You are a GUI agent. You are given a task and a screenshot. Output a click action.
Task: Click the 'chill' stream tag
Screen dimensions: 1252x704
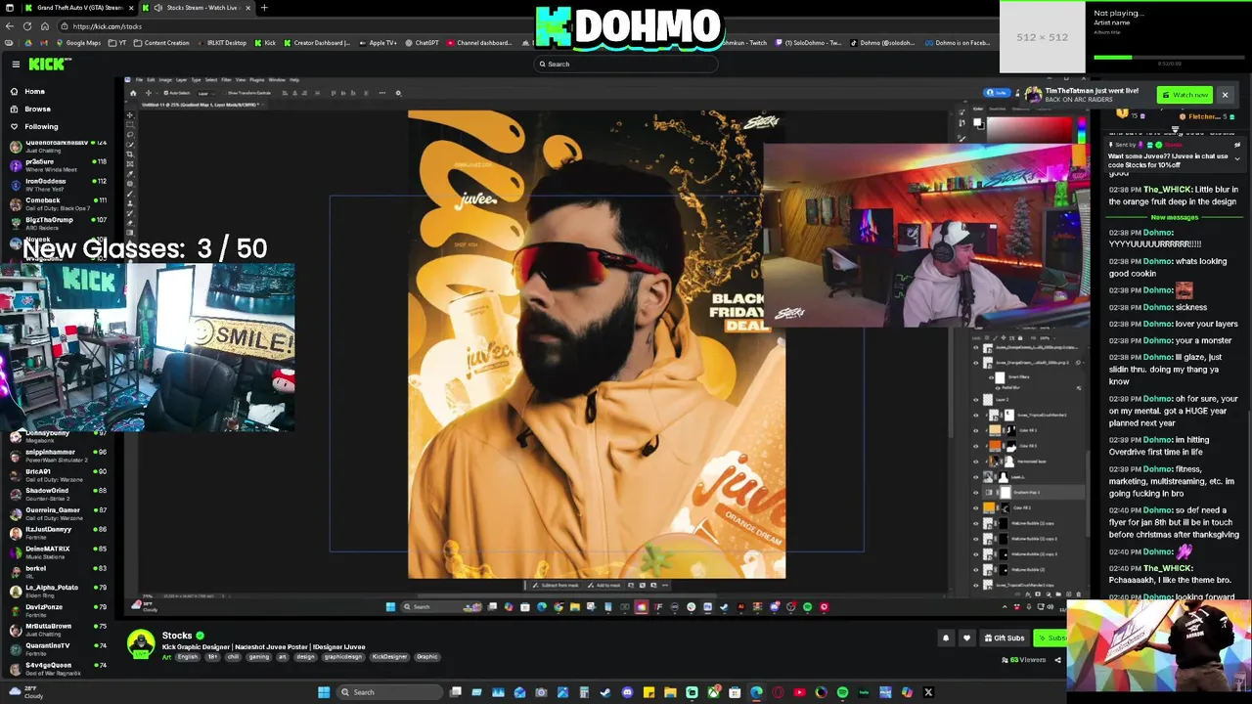(233, 657)
